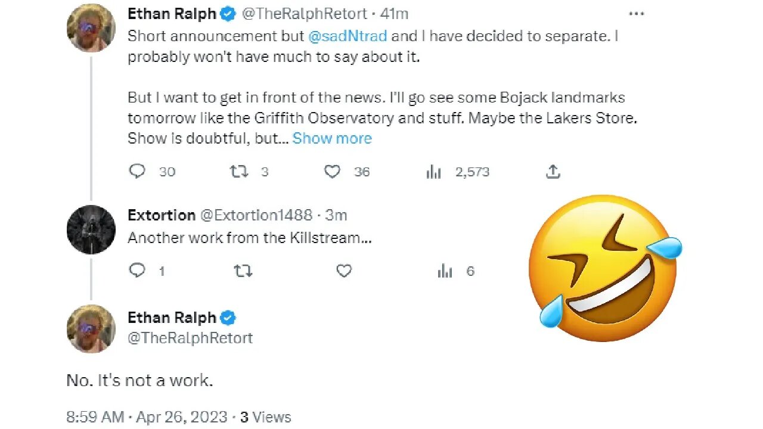Click the reply icon on Extortion's tweet

click(x=137, y=271)
